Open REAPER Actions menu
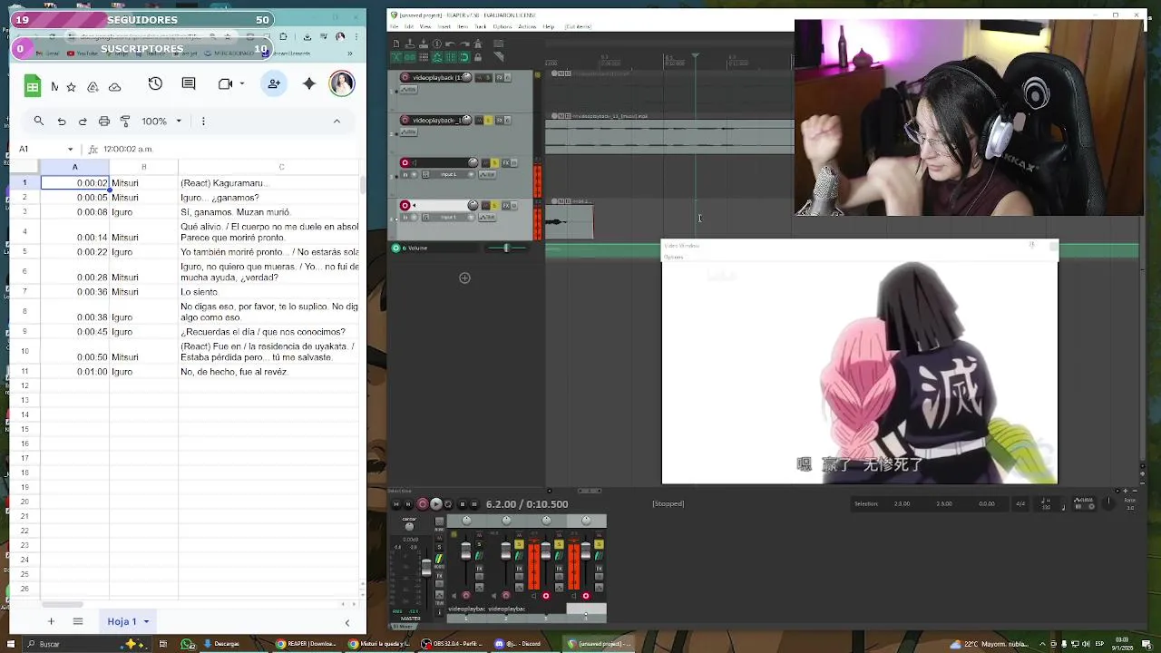Image resolution: width=1161 pixels, height=653 pixels. tap(527, 26)
